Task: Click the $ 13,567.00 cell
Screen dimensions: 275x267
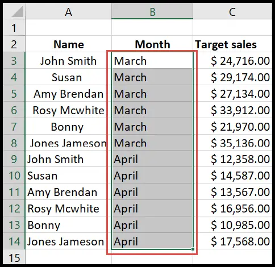Action: pyautogui.click(x=232, y=192)
